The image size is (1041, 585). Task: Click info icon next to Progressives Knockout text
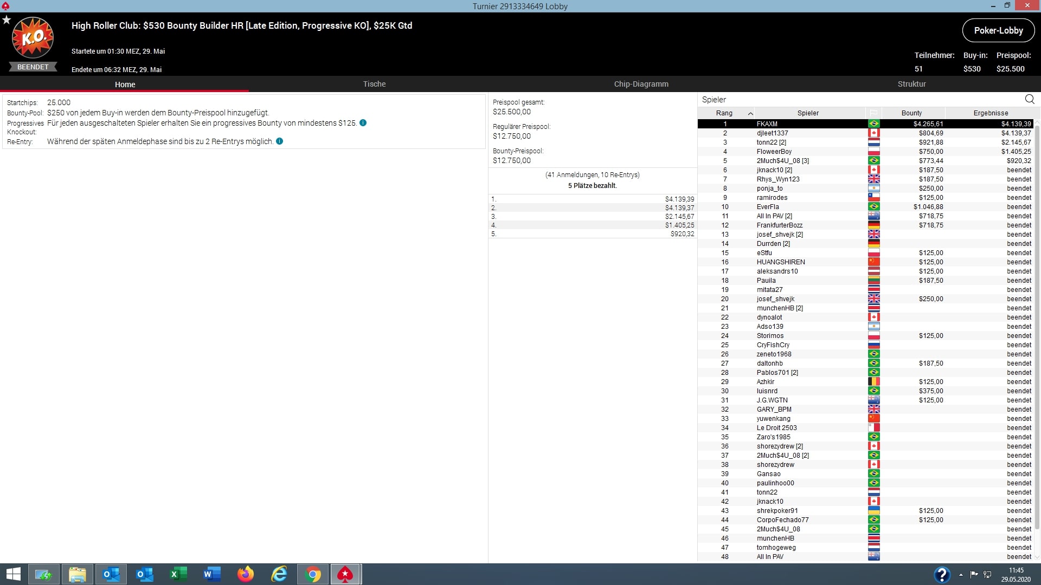pyautogui.click(x=363, y=123)
